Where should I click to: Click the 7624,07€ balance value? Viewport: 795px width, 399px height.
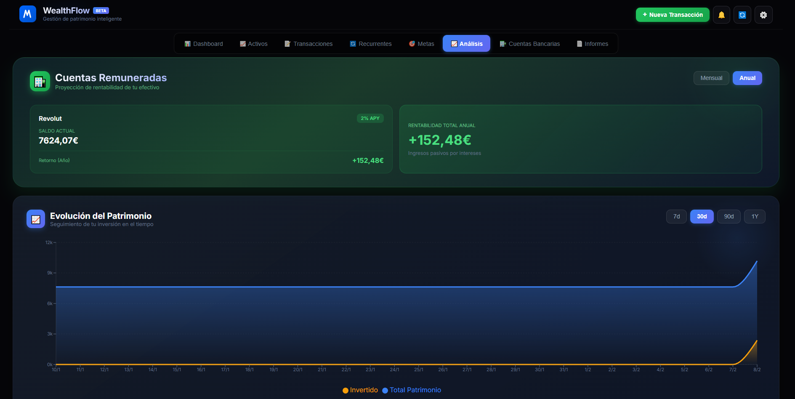58,141
